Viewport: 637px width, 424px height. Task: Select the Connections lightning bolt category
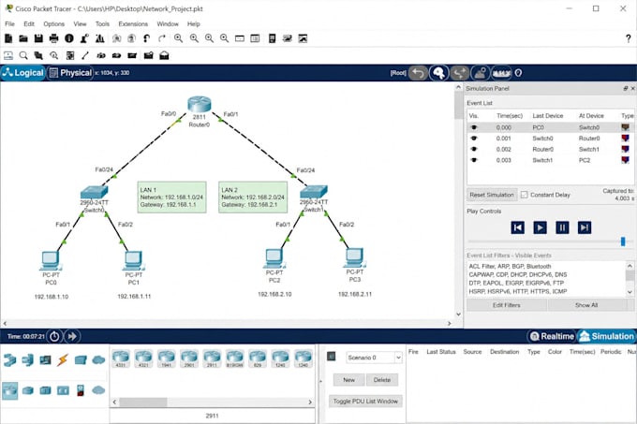pyautogui.click(x=63, y=359)
